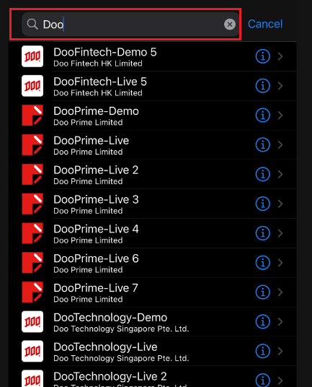Choose the DooPrime-Live 2 server name
Image resolution: width=312 pixels, height=387 pixels.
(x=96, y=170)
